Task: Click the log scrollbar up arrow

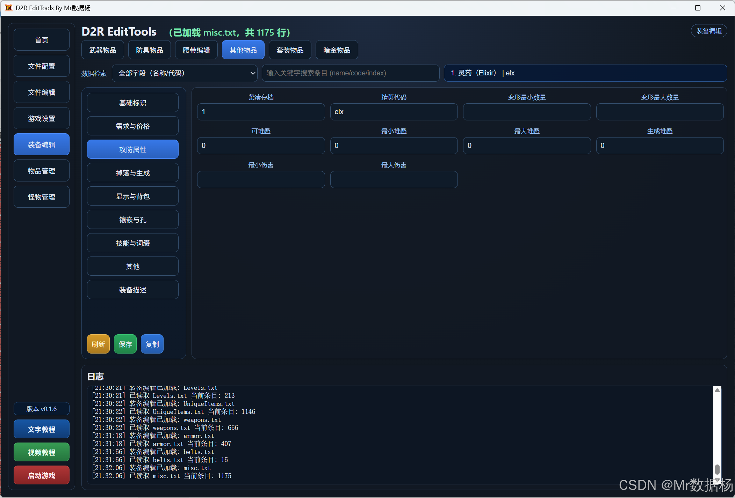Action: click(717, 390)
